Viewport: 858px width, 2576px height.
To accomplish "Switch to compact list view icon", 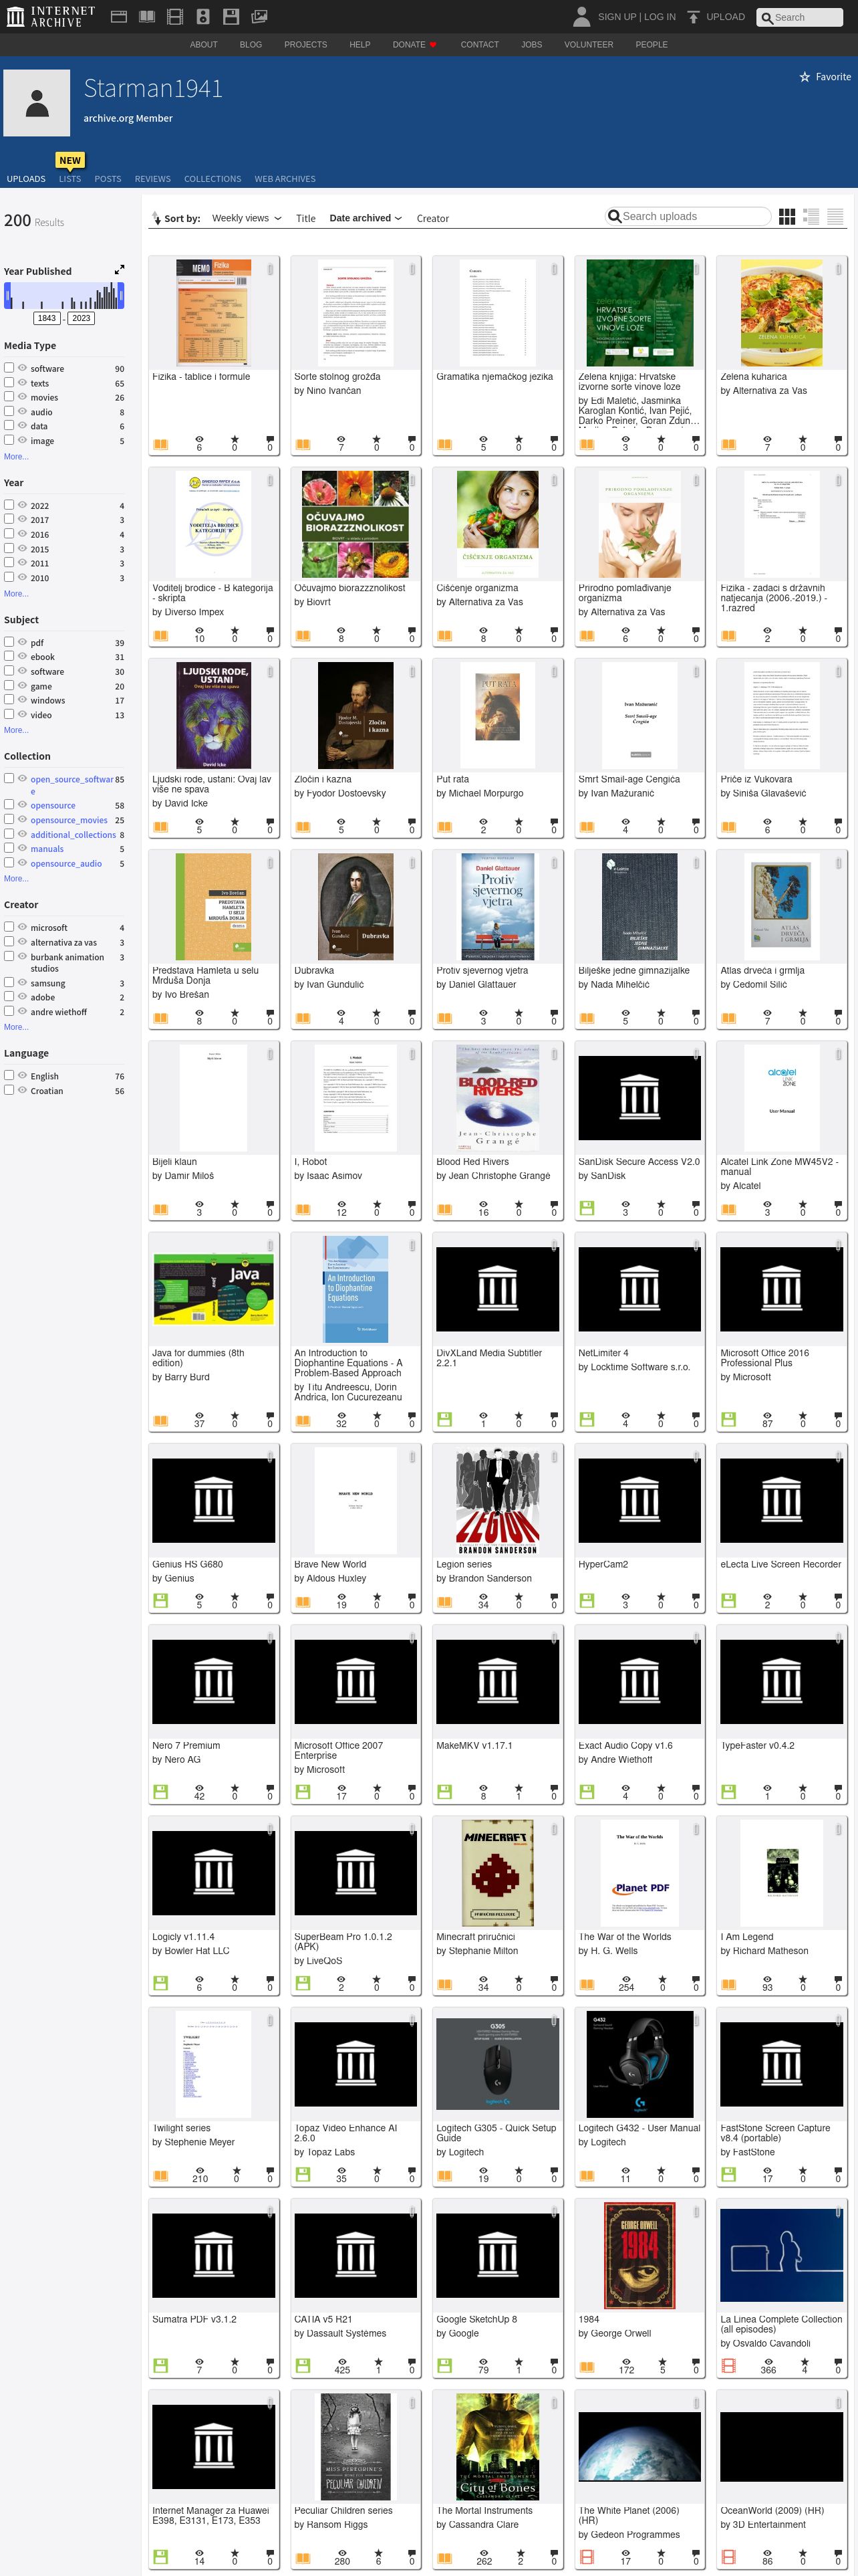I will tap(835, 216).
